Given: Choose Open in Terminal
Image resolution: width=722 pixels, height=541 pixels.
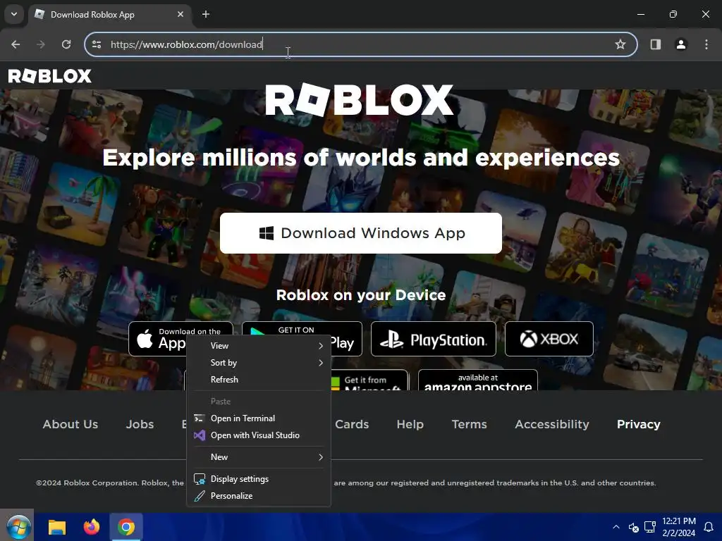Looking at the screenshot, I should point(258,418).
